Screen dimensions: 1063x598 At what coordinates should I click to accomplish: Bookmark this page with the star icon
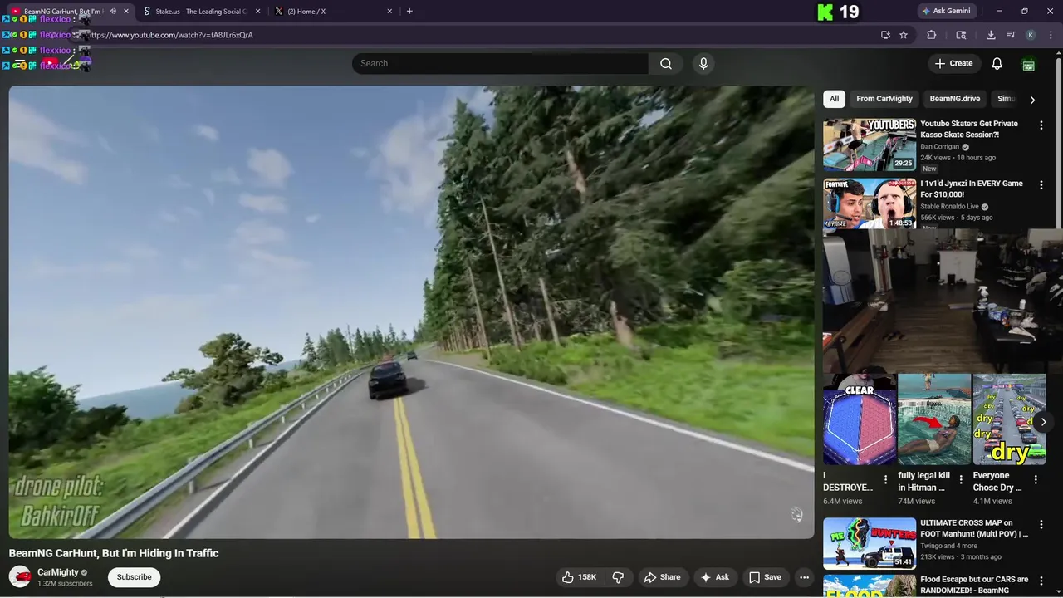pyautogui.click(x=904, y=35)
